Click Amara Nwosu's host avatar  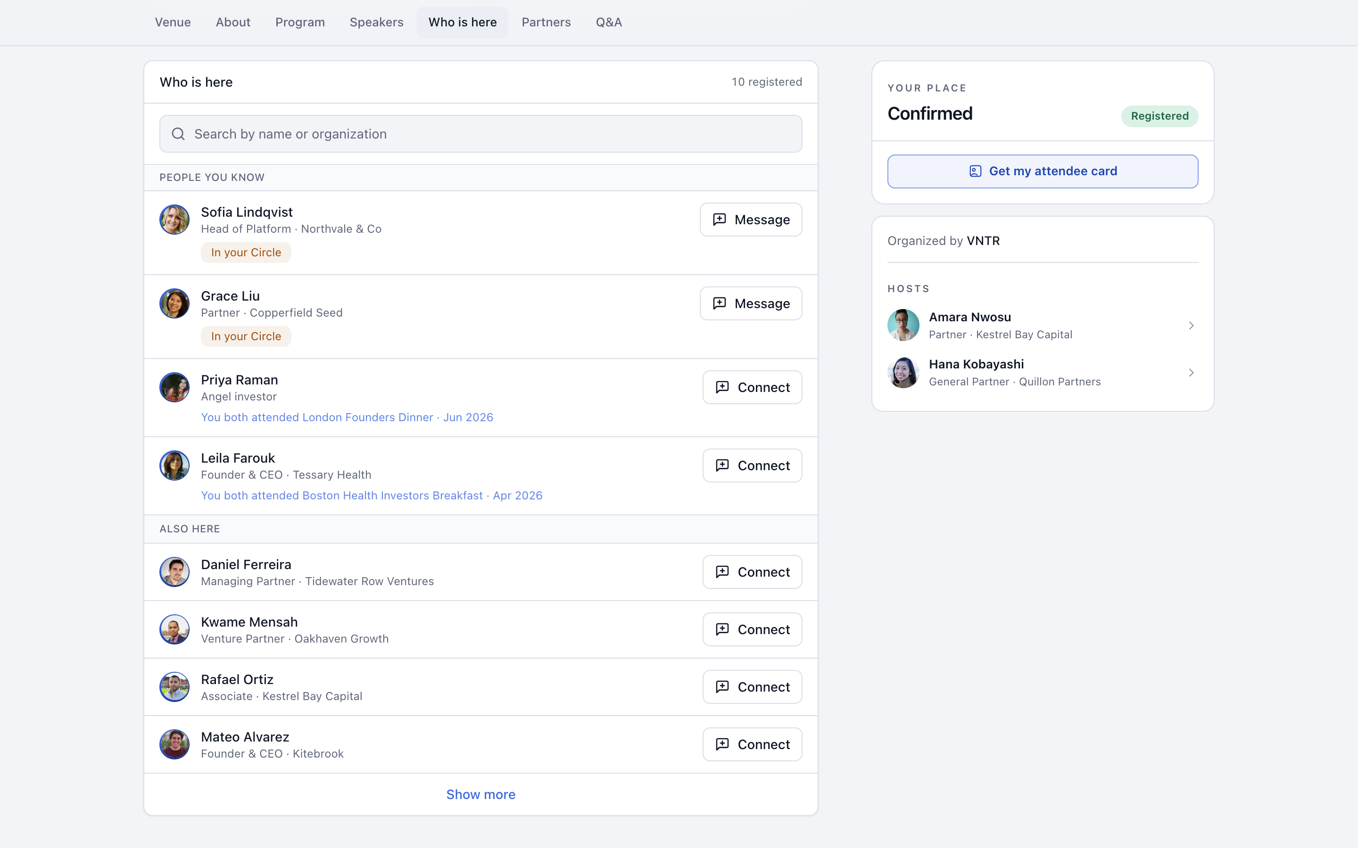click(903, 325)
